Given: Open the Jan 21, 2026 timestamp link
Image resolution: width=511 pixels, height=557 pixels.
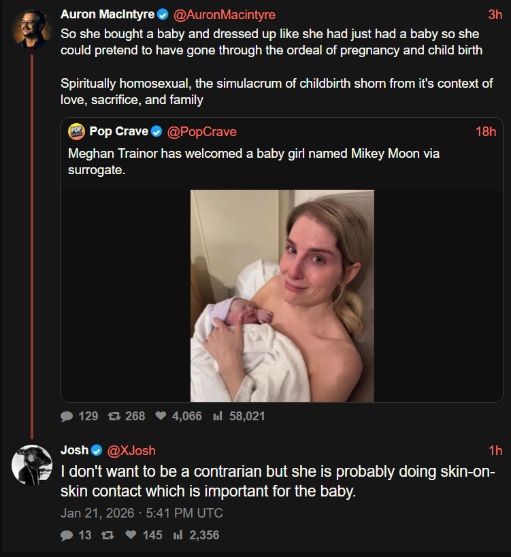Looking at the screenshot, I should (x=142, y=513).
